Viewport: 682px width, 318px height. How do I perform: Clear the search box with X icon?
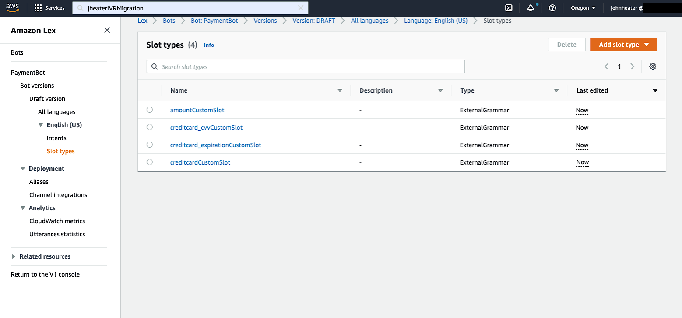point(301,8)
